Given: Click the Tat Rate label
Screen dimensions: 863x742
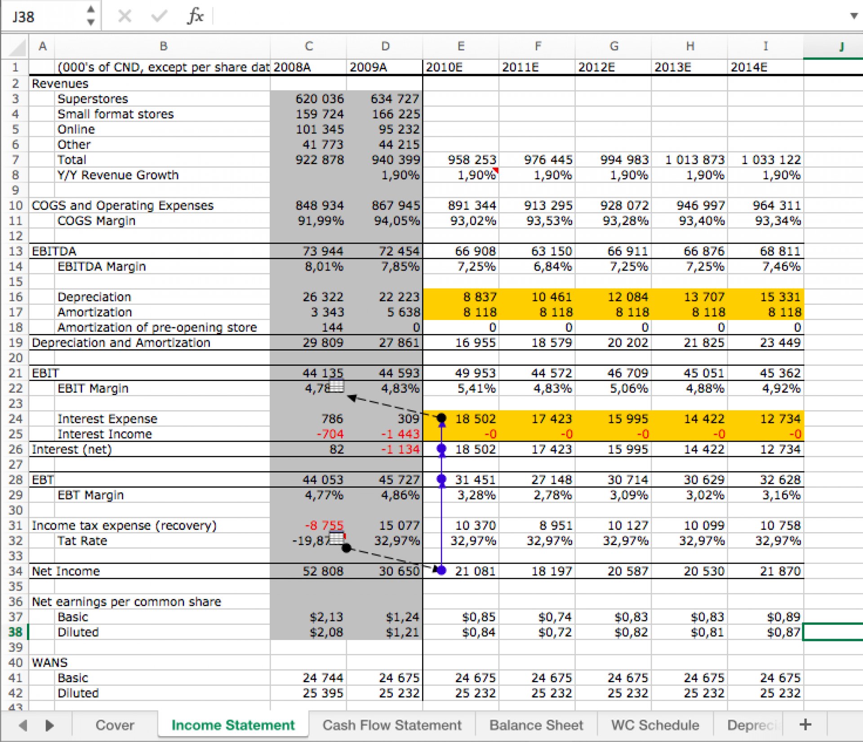Looking at the screenshot, I should tap(82, 541).
